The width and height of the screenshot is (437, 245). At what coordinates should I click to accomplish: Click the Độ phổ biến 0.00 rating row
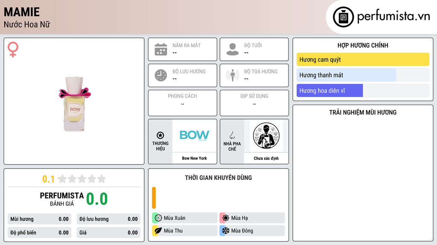[x=39, y=233]
